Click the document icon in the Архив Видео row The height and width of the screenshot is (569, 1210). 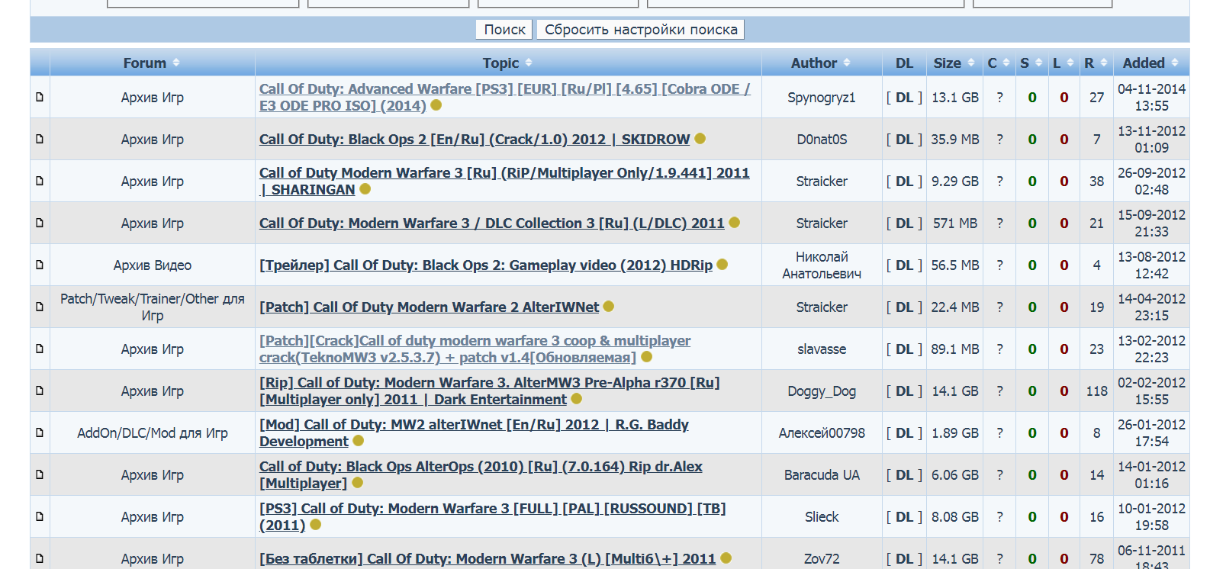(40, 265)
